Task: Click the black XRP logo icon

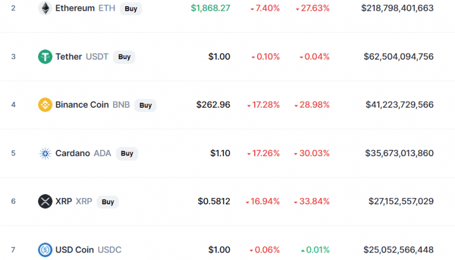Action: (x=45, y=201)
